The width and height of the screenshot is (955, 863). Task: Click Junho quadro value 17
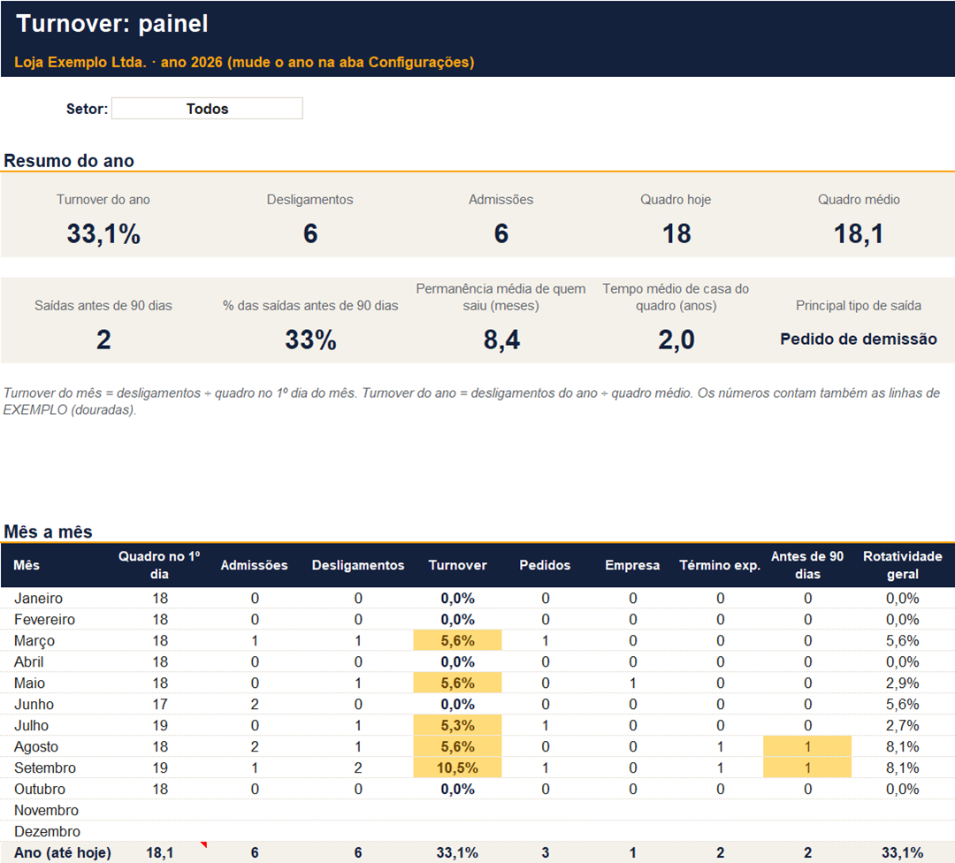[x=160, y=705]
